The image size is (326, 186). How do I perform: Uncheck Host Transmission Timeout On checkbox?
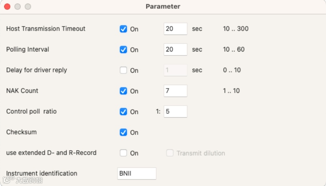[x=123, y=29]
